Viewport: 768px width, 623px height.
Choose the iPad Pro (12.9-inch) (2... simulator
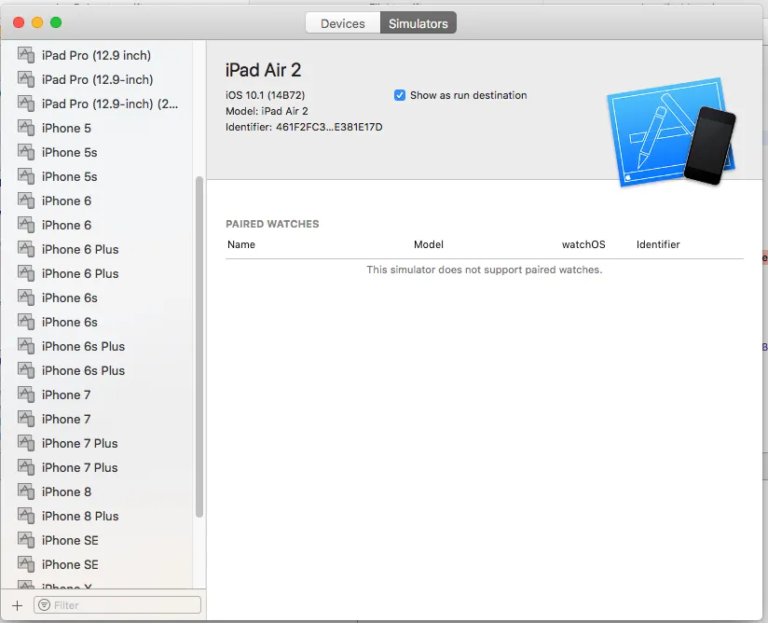tap(110, 104)
